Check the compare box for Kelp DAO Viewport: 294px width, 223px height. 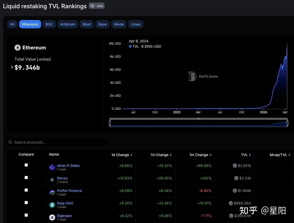(x=26, y=203)
